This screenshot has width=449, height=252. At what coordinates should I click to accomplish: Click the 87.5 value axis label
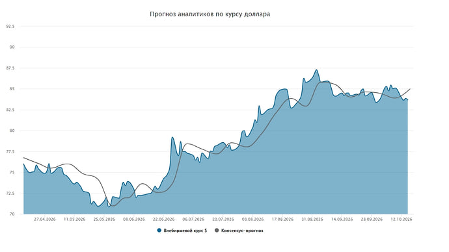pyautogui.click(x=10, y=68)
